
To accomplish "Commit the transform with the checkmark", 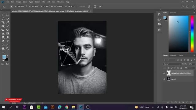I will (100, 6).
